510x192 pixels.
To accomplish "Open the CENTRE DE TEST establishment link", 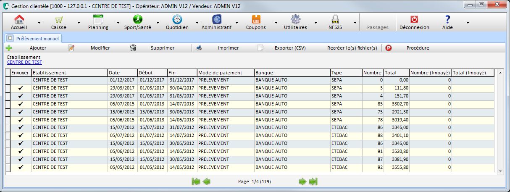I will (x=24, y=62).
